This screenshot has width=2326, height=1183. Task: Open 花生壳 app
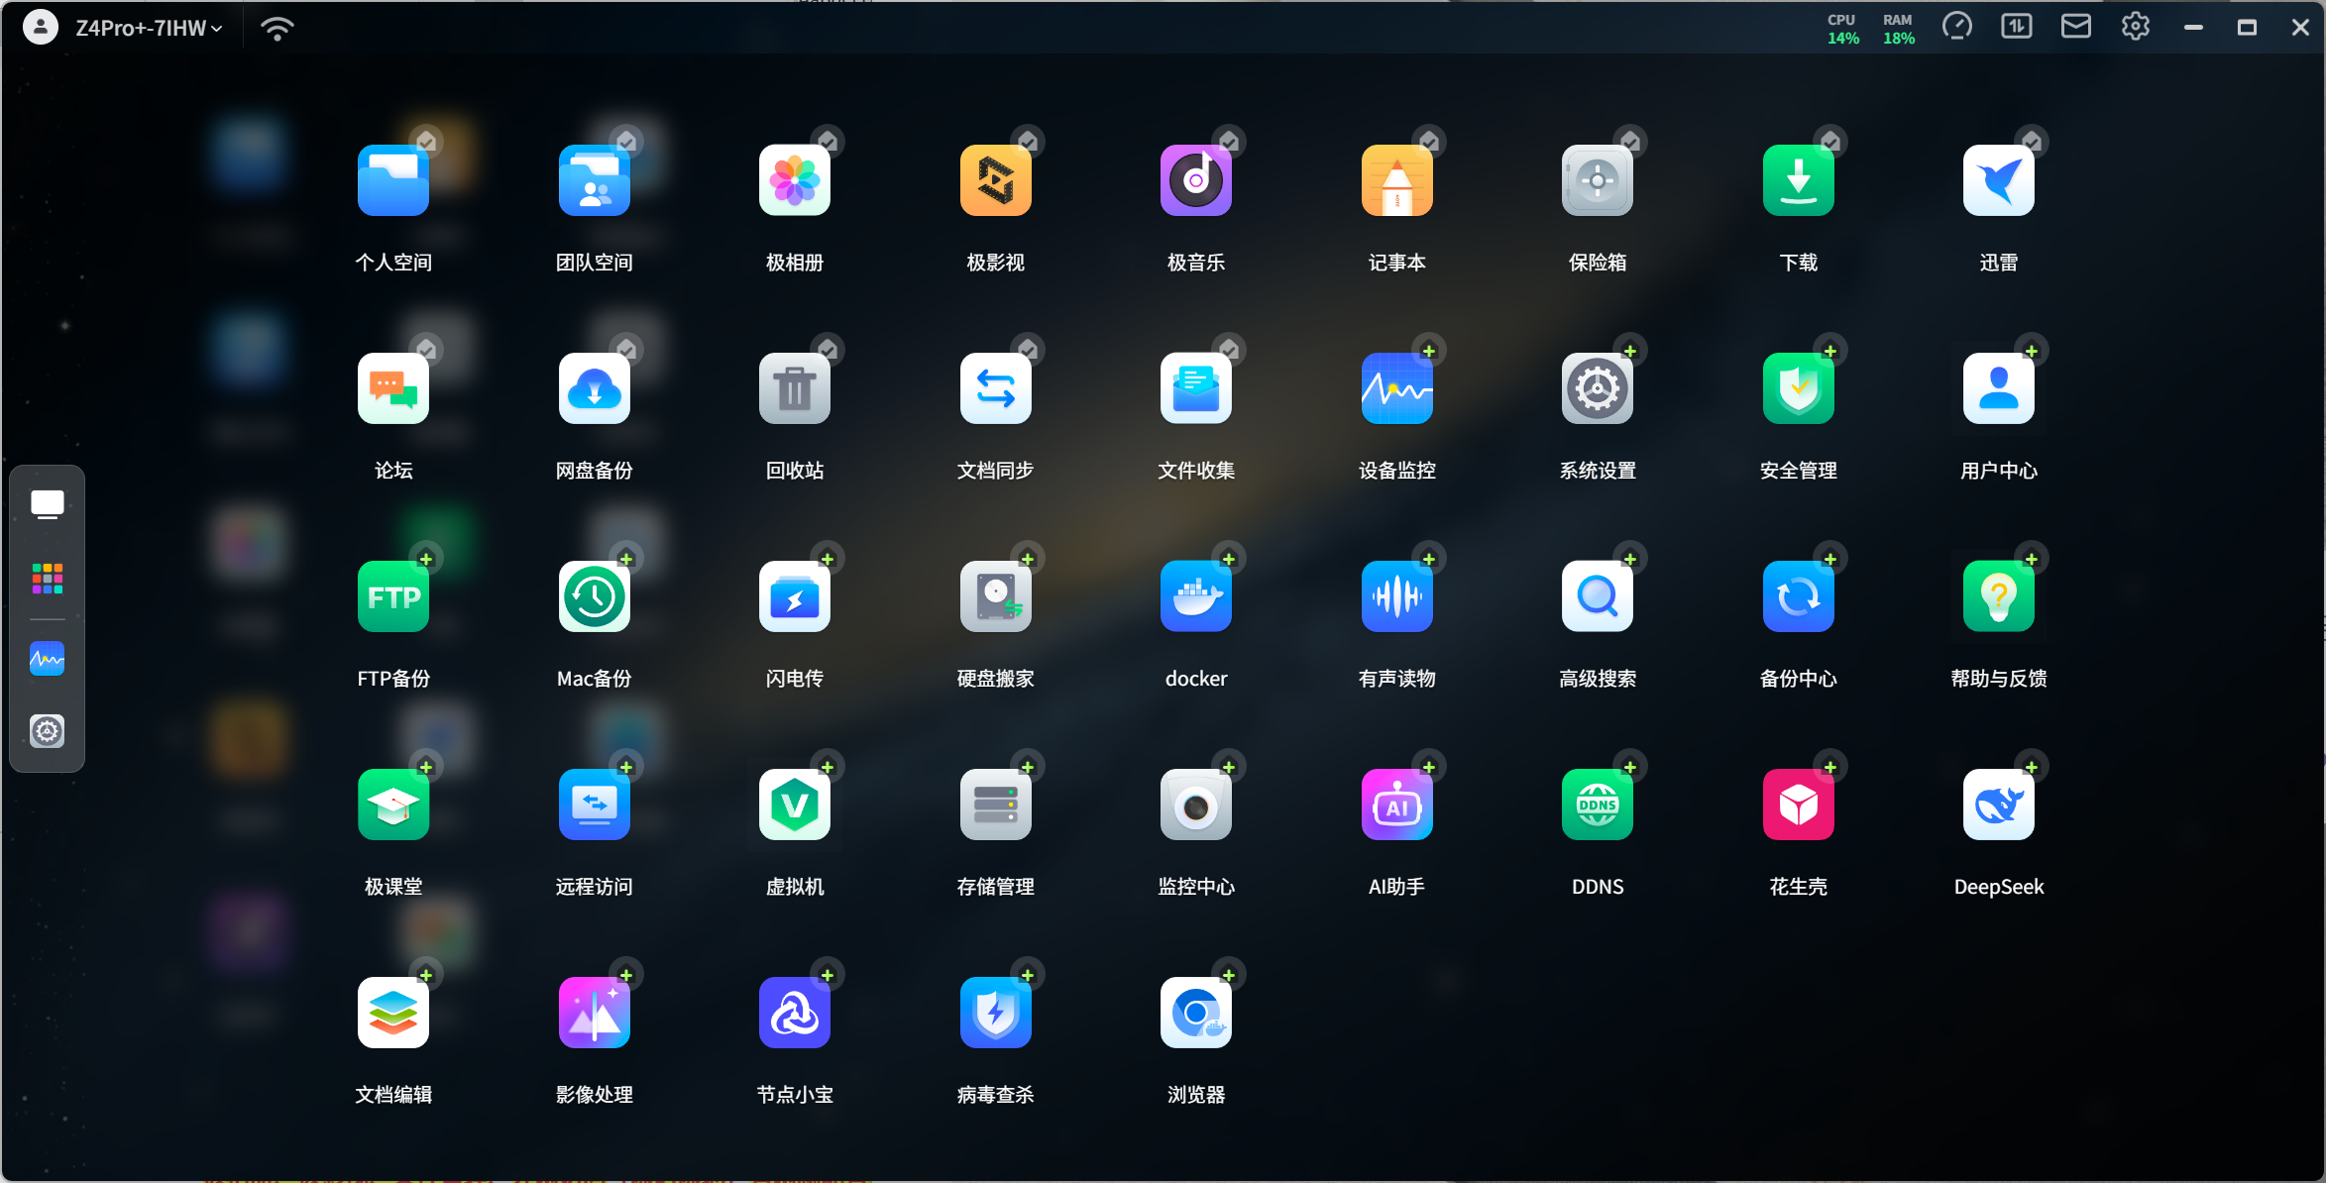click(x=1798, y=805)
